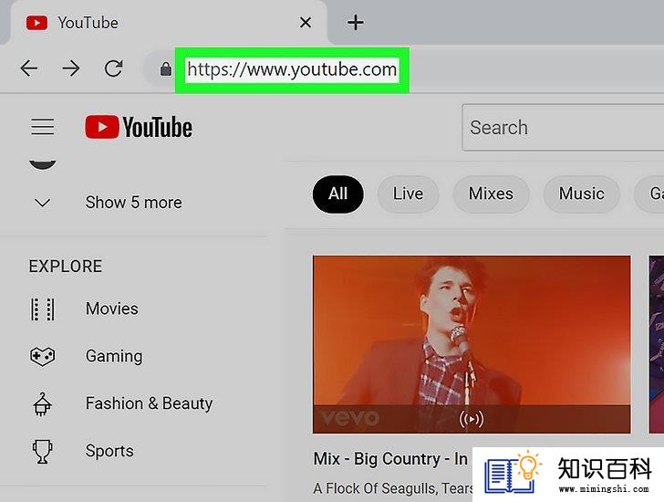Select the Music filter chip
The width and height of the screenshot is (664, 502).
tap(581, 194)
